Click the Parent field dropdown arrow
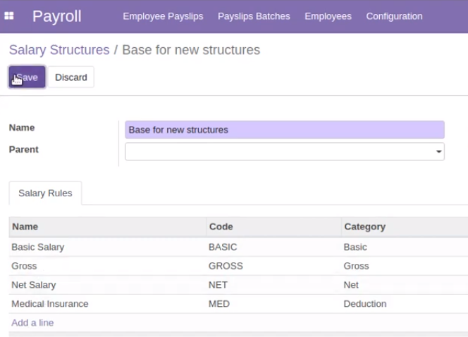The height and width of the screenshot is (337, 468). tap(438, 152)
